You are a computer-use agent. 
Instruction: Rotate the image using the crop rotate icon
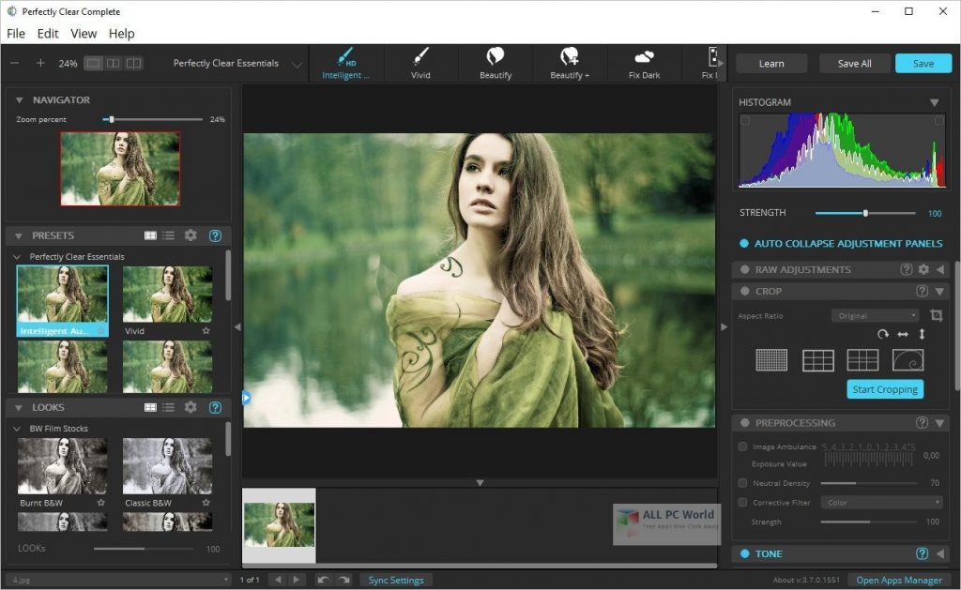pos(882,334)
